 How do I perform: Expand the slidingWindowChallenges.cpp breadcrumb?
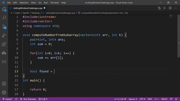60,13
